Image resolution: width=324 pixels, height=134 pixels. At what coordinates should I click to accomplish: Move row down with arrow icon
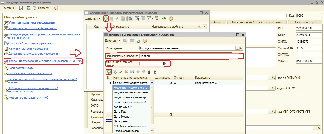(x=144, y=72)
